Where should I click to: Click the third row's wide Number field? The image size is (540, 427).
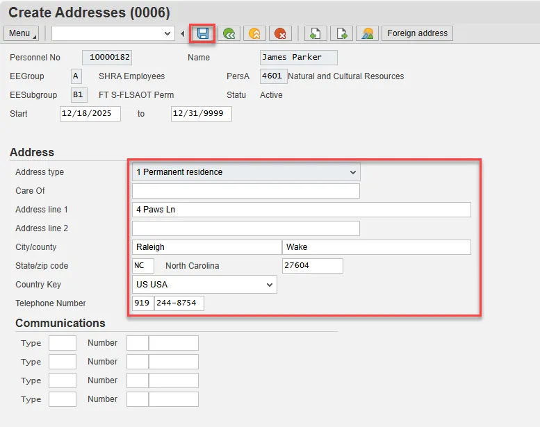[174, 380]
